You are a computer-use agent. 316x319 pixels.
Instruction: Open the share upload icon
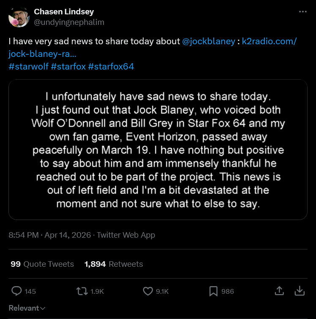click(x=279, y=291)
